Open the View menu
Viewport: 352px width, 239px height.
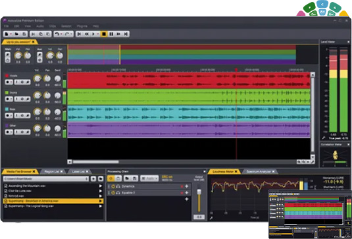click(28, 26)
